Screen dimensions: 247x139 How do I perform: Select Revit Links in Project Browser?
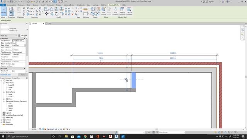click(9, 124)
